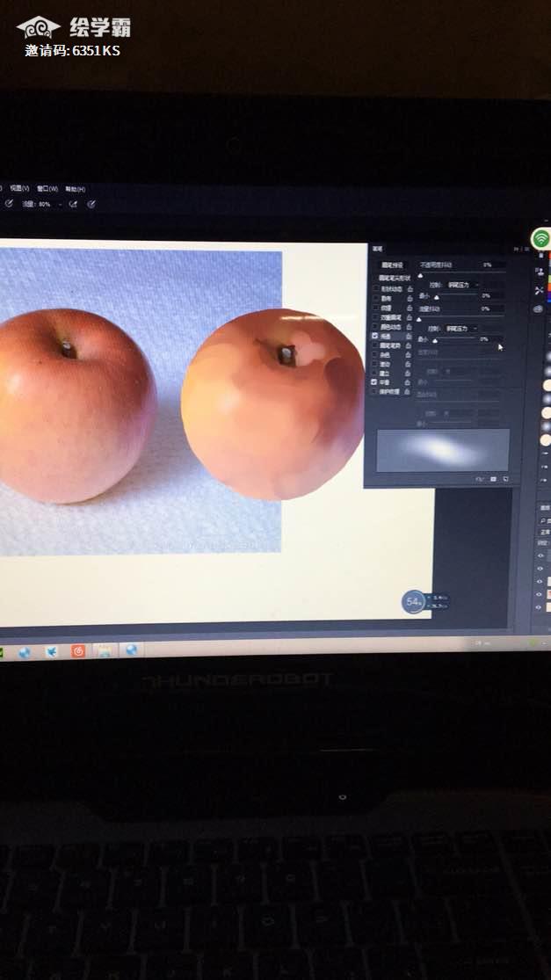
Task: Enable the Build-up checkbox
Action: click(x=375, y=373)
